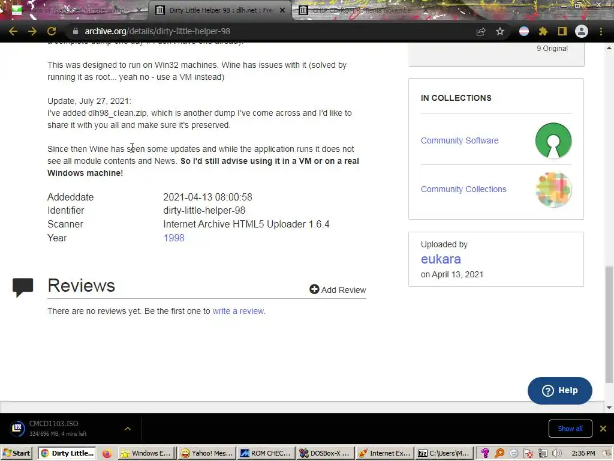Image resolution: width=614 pixels, height=461 pixels.
Task: Click the '9 Original' files text
Action: click(552, 48)
